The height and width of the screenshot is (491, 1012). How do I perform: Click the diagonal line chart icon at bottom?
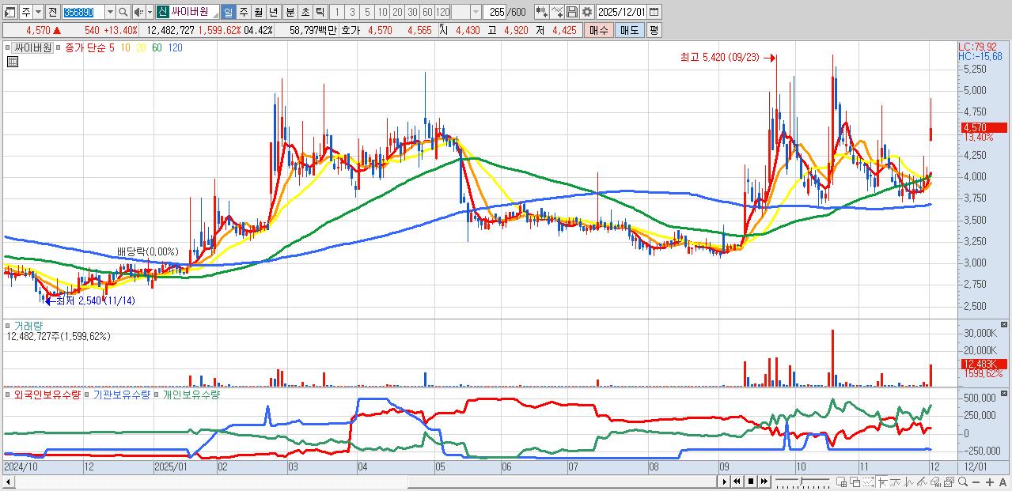[921, 482]
